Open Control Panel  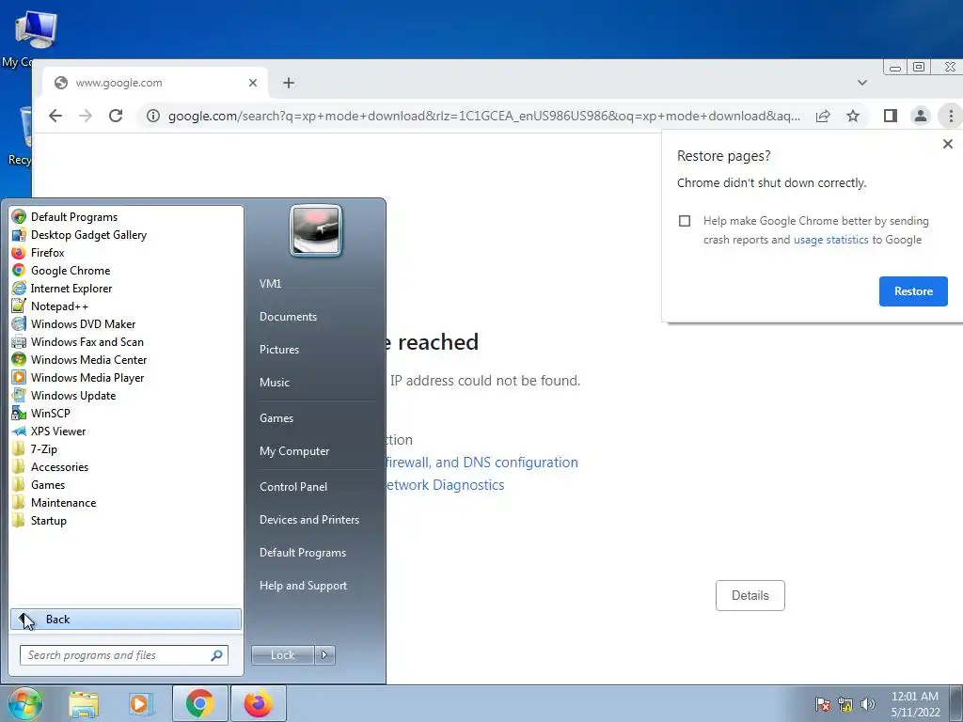293,486
